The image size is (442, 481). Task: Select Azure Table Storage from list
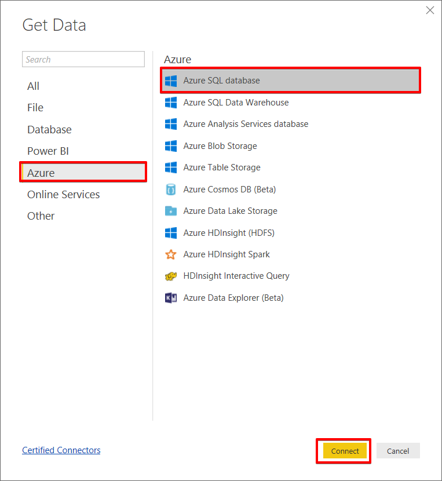tap(222, 167)
